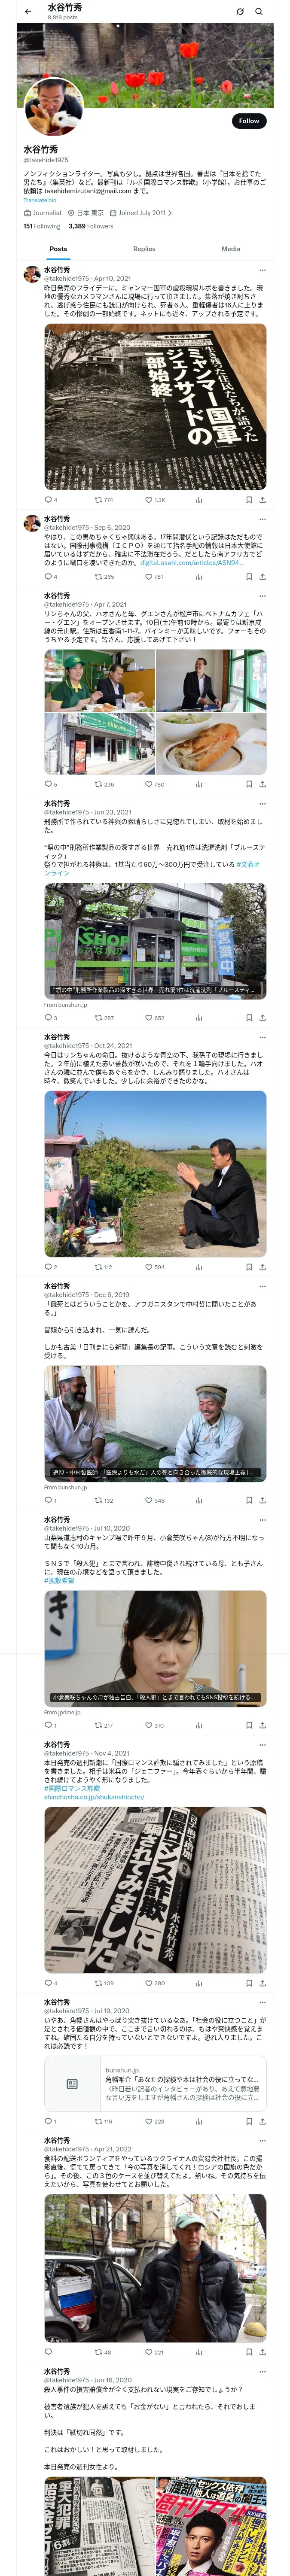Open the 151 Following list
290x2576 pixels.
(x=42, y=226)
